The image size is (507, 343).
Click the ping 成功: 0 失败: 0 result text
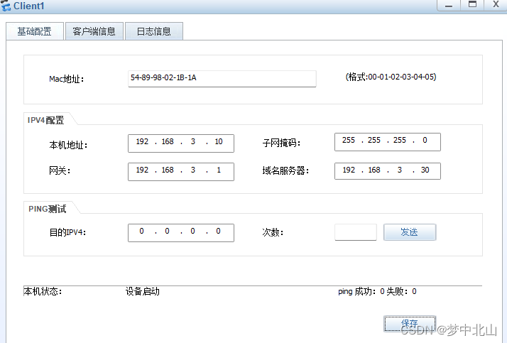pyautogui.click(x=377, y=292)
